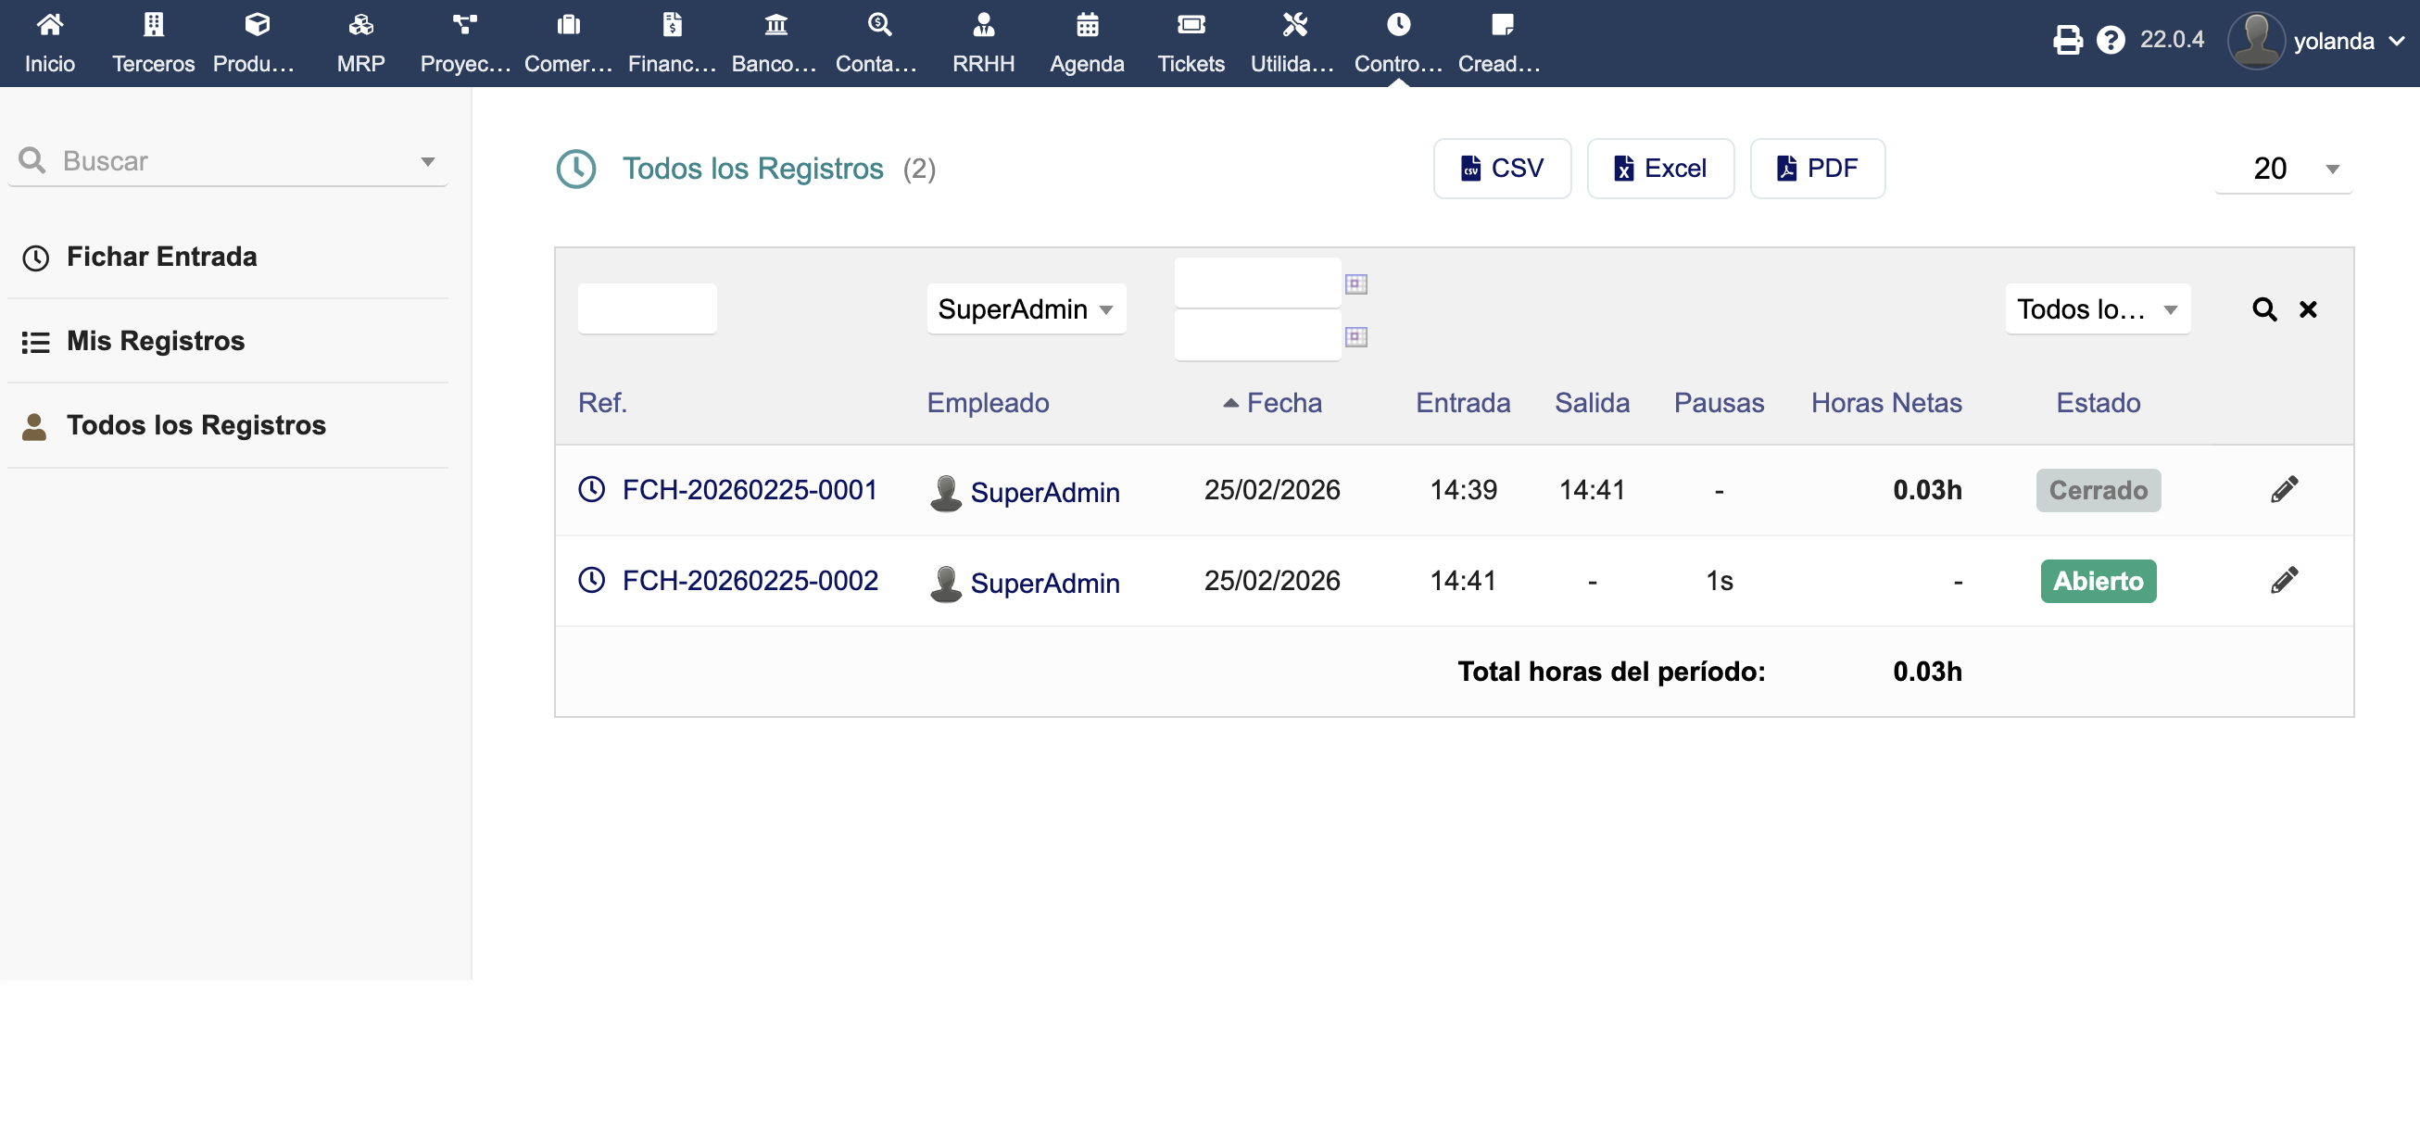The width and height of the screenshot is (2420, 1132).
Task: Go to the Agenda menu
Action: pos(1087,42)
